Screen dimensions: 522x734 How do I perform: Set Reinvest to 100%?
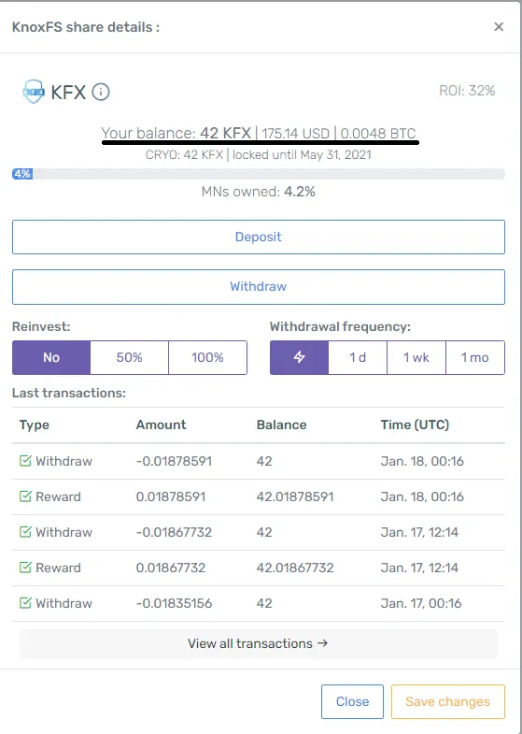click(x=207, y=357)
